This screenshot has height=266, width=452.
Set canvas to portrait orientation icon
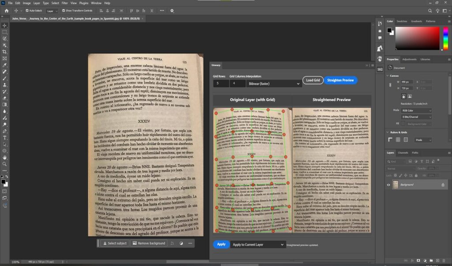(403, 96)
